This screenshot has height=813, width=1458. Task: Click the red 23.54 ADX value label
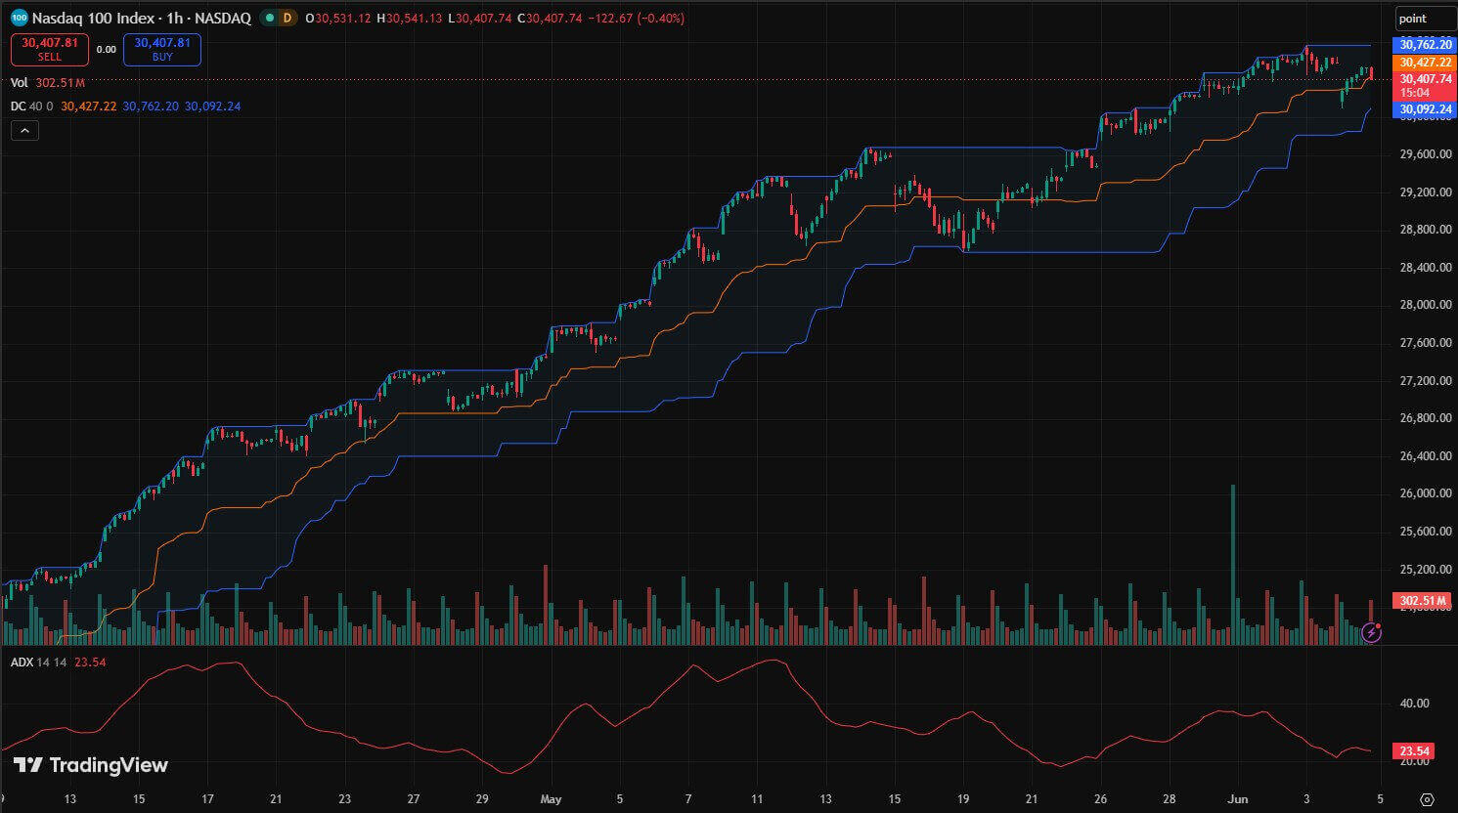tap(1415, 751)
